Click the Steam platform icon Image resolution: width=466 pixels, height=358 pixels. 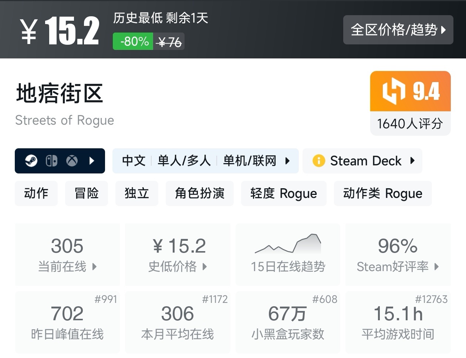[31, 161]
